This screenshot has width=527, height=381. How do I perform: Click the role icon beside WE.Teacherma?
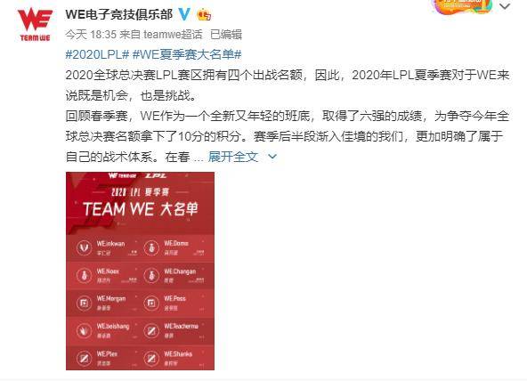[x=151, y=331]
